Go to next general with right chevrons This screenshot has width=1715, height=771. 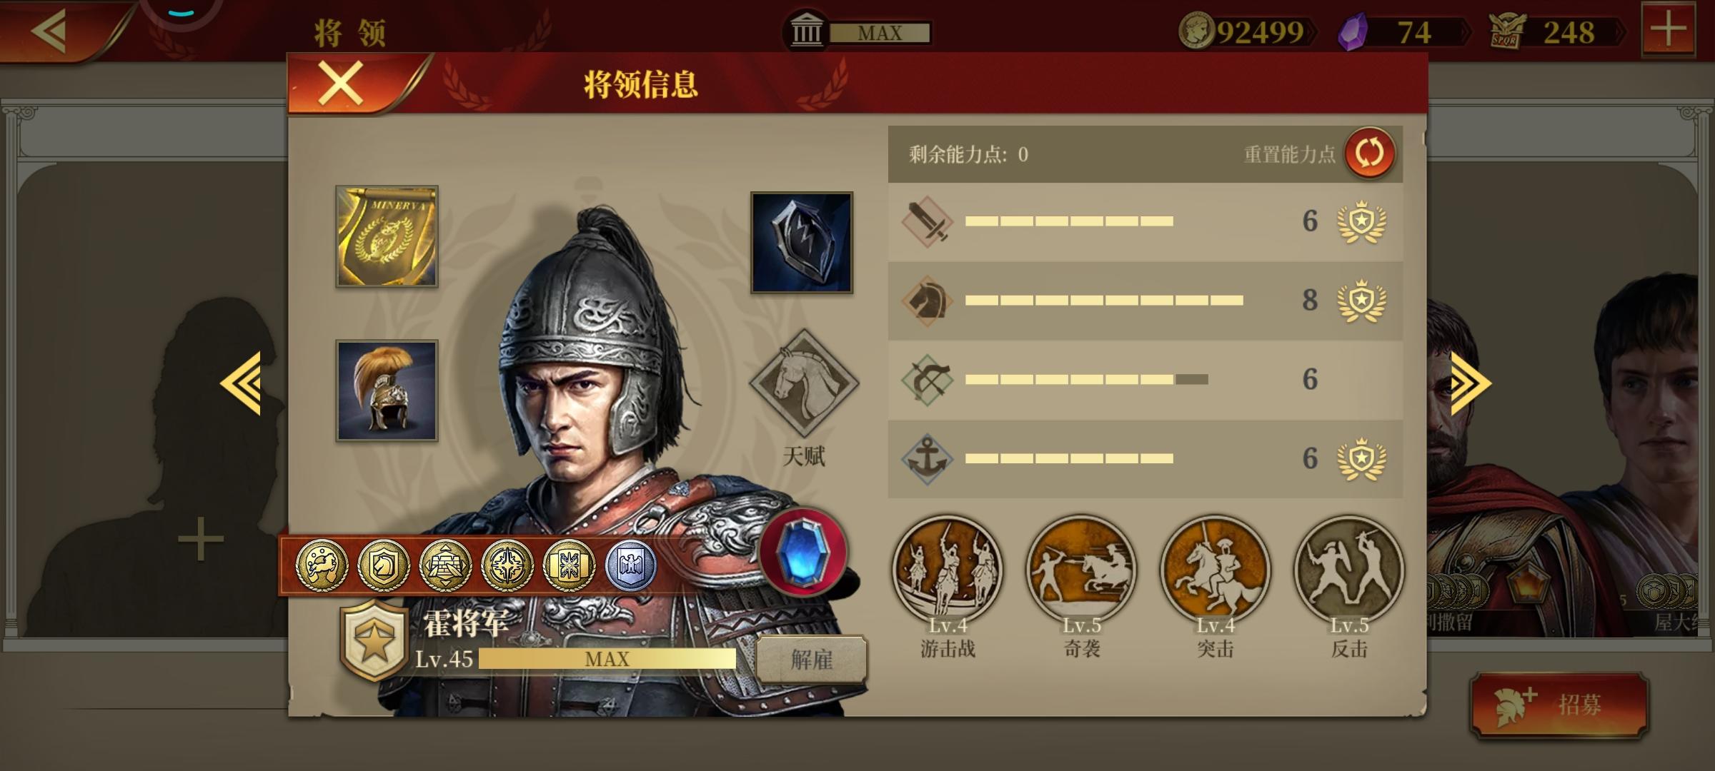(x=1471, y=383)
